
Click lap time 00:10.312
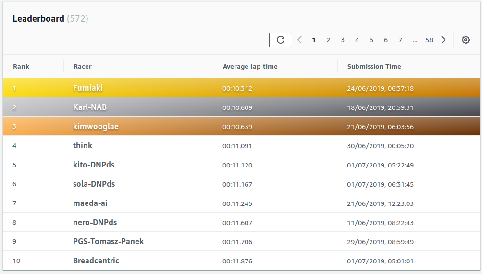coord(237,88)
